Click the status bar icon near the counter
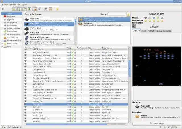Image resolution: width=182 pixels, height=129 pixels. pyautogui.click(x=160, y=127)
